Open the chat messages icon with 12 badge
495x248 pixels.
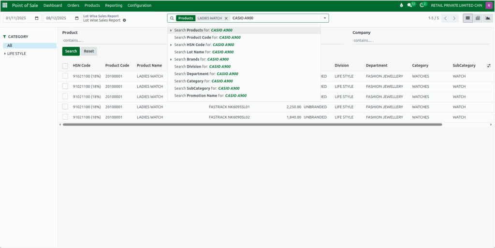[x=411, y=5]
